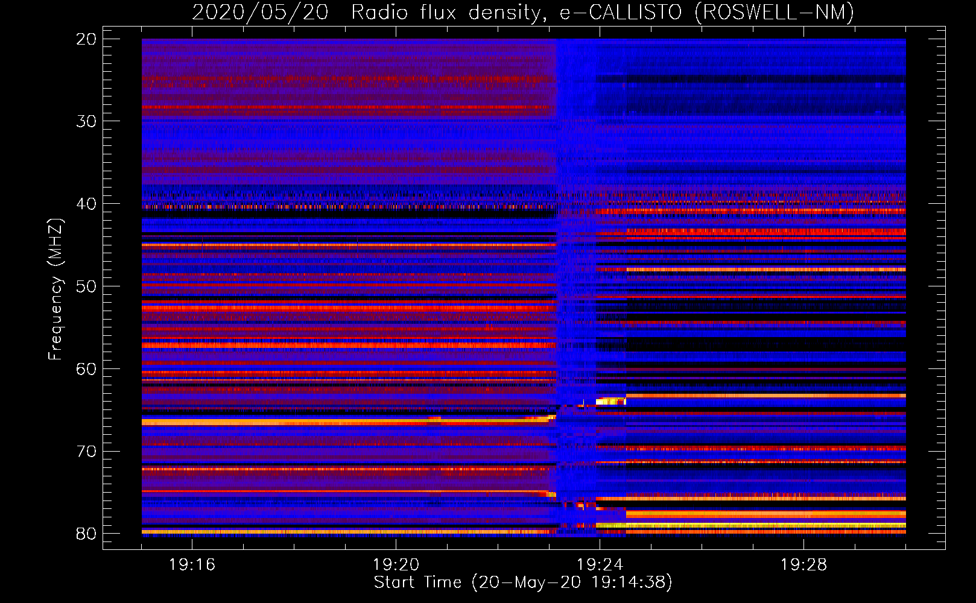
Task: Select the 19:16 time tick label
Action: coord(192,565)
